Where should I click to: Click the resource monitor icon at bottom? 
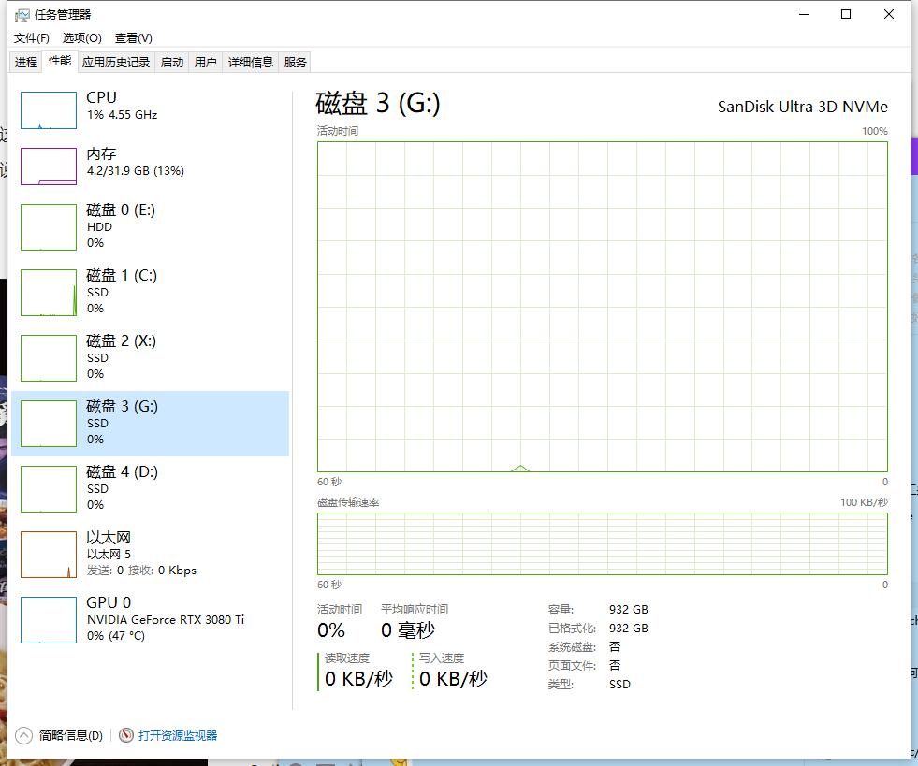pos(126,736)
